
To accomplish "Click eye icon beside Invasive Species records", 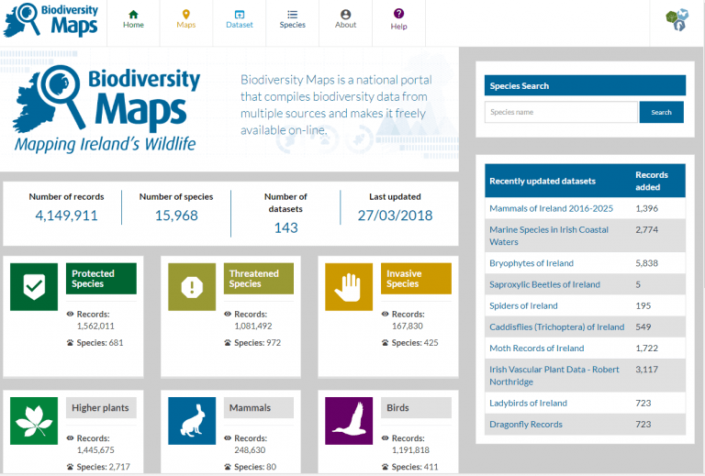I will tap(385, 314).
